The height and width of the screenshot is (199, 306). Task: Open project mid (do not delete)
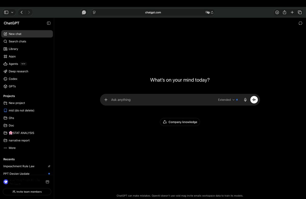click(x=27, y=110)
